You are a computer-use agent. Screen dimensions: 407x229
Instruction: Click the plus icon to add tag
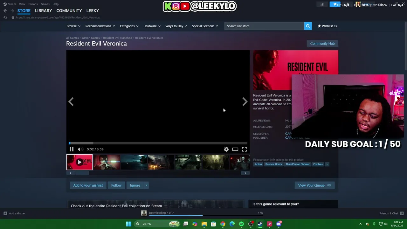click(x=327, y=164)
